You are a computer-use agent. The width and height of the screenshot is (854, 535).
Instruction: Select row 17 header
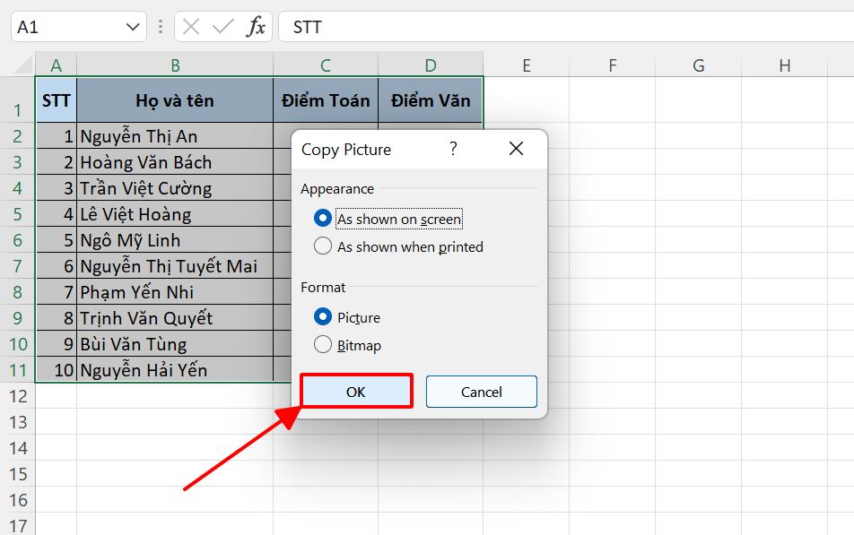(17, 525)
